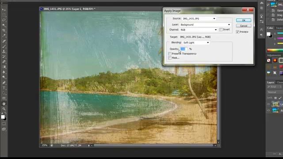Click the 25% zoom level field
The image size is (283, 159).
click(45, 145)
